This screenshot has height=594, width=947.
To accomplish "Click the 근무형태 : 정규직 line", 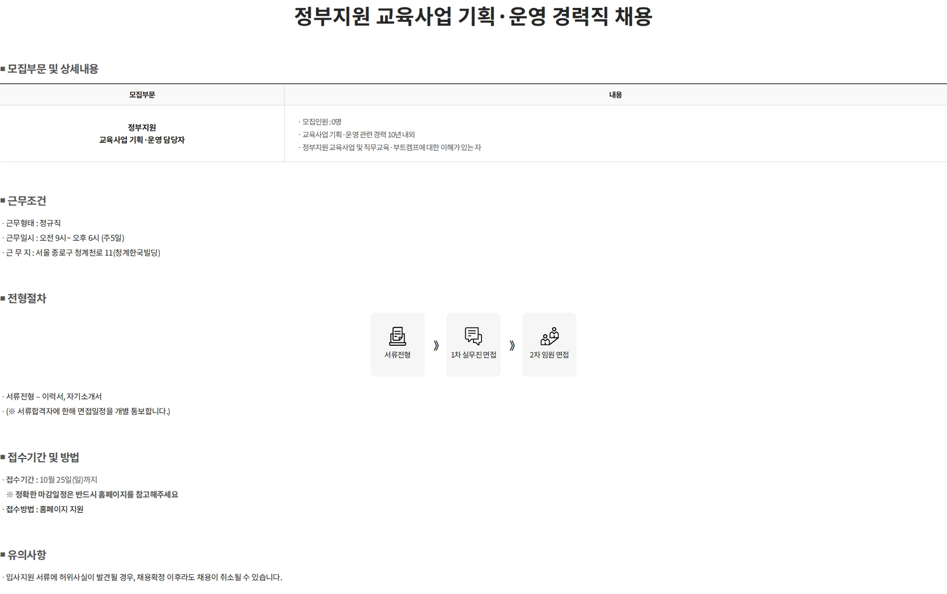I will point(32,223).
